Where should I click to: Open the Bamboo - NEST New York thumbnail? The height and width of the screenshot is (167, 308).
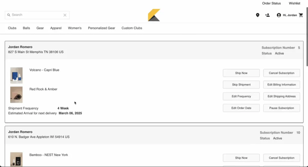point(16,160)
